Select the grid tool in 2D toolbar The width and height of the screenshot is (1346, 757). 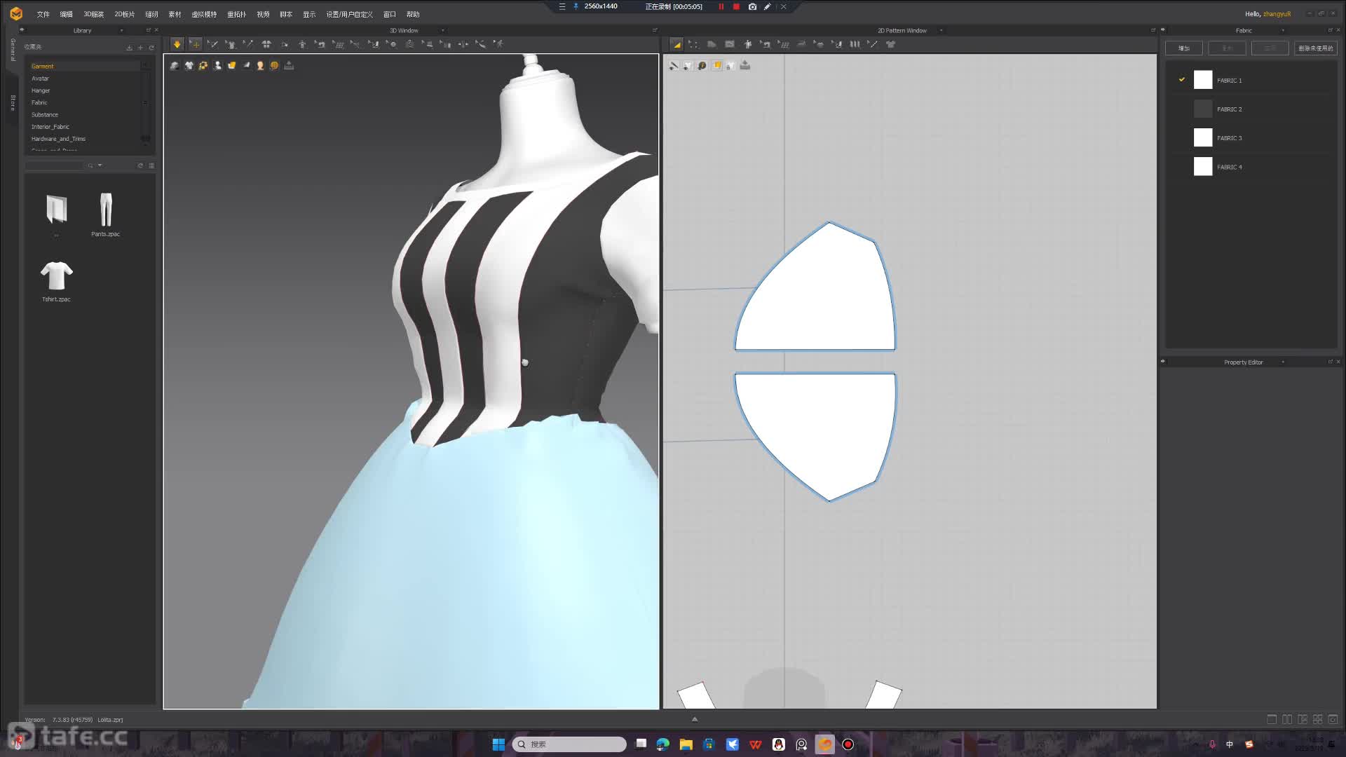tap(784, 44)
